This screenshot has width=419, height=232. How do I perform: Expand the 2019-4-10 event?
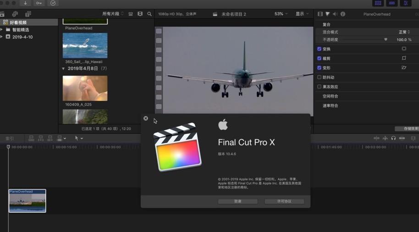point(1,37)
